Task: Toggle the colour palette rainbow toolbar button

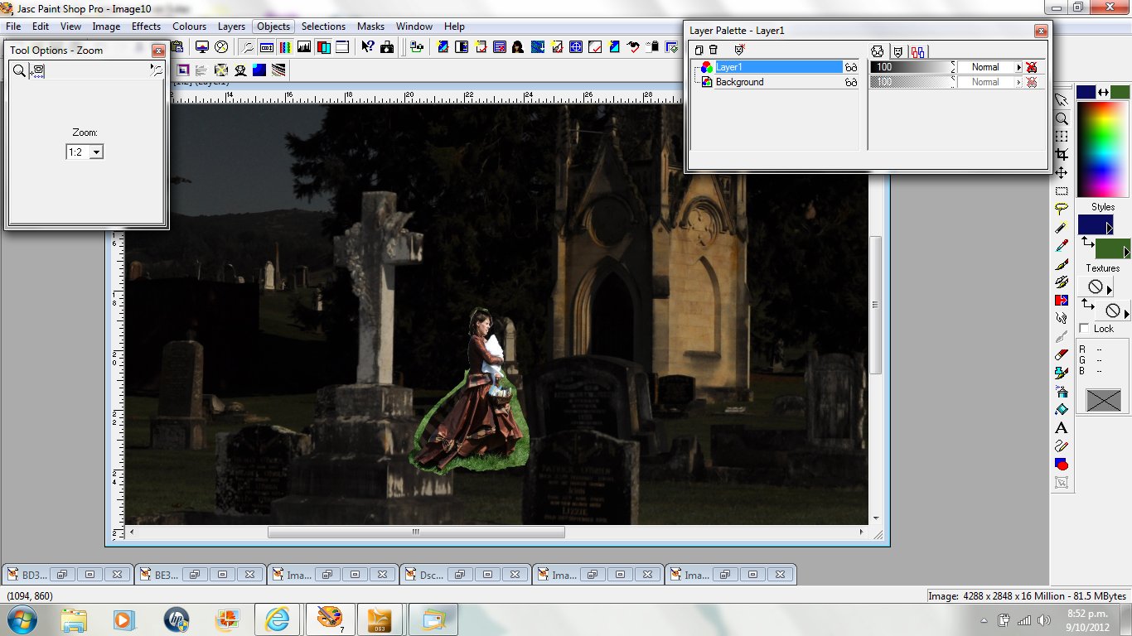Action: (285, 47)
